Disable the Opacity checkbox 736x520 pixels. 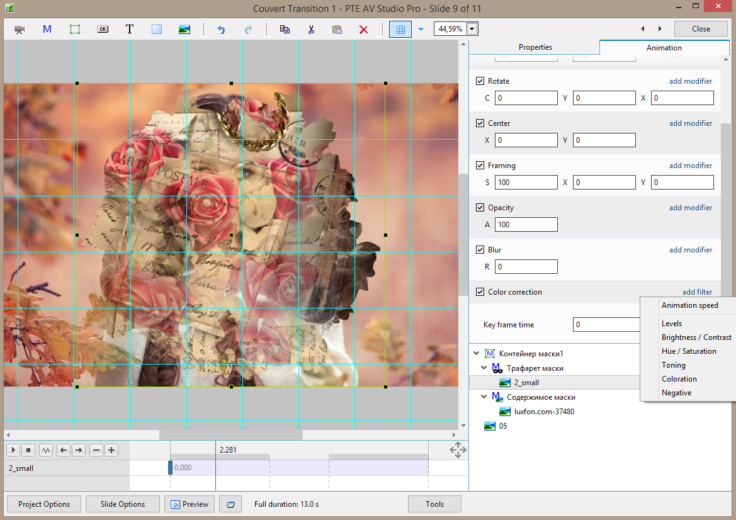[x=480, y=208]
